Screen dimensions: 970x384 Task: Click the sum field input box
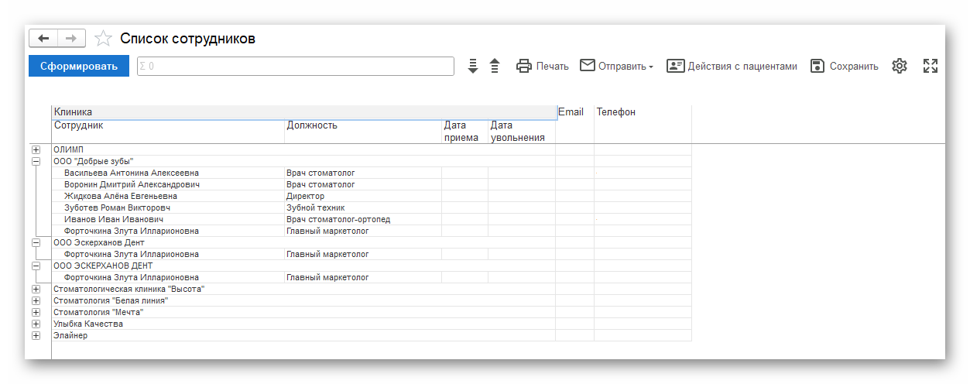tap(295, 67)
